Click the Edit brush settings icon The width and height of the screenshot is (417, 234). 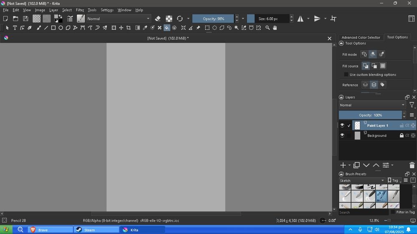coord(70,19)
